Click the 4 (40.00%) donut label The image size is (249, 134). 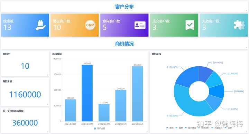pyautogui.click(x=172, y=116)
